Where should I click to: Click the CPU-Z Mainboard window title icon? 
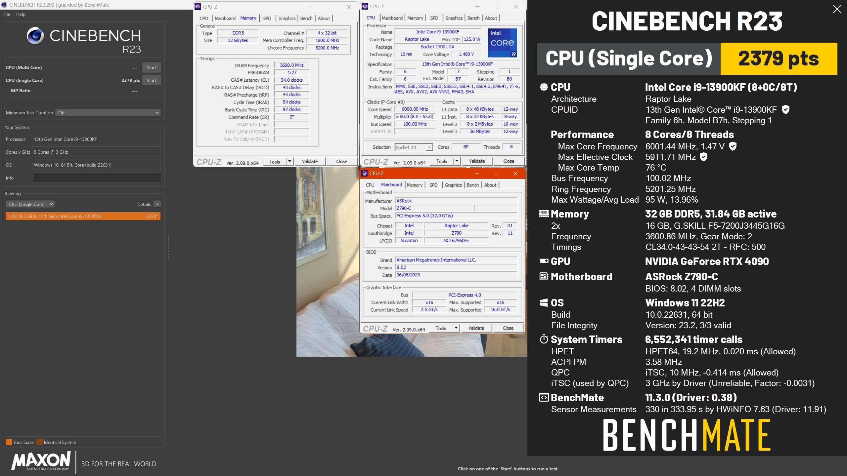point(364,173)
